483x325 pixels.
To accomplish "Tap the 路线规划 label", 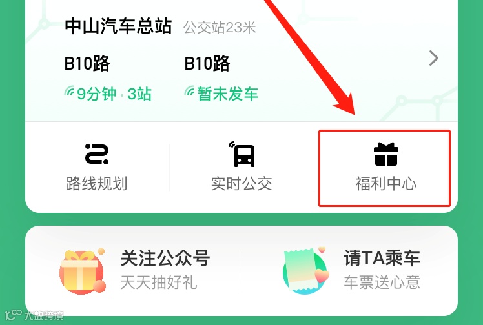I will pos(97,184).
